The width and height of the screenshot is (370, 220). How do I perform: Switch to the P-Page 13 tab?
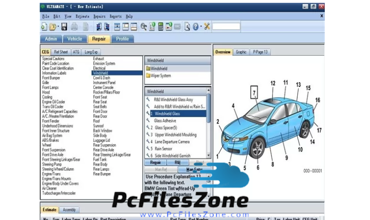(260, 52)
